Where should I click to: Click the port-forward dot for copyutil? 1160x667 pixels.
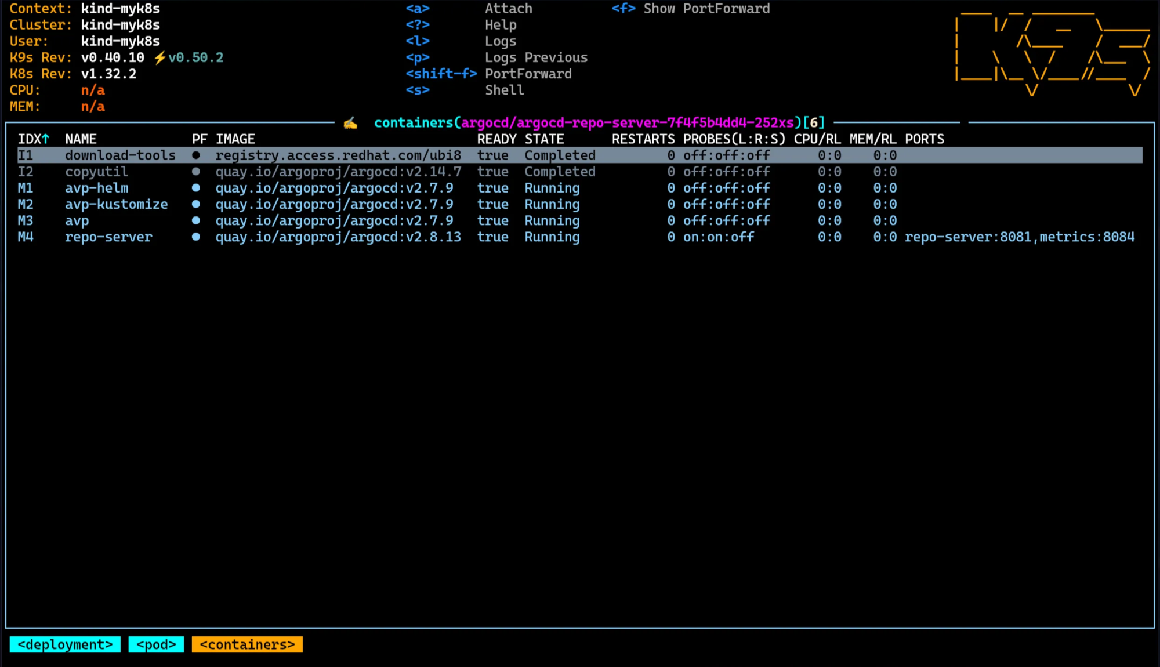point(196,172)
